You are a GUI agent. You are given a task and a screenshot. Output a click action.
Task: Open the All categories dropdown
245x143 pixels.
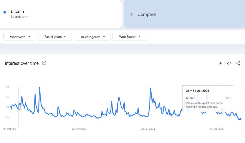click(93, 37)
